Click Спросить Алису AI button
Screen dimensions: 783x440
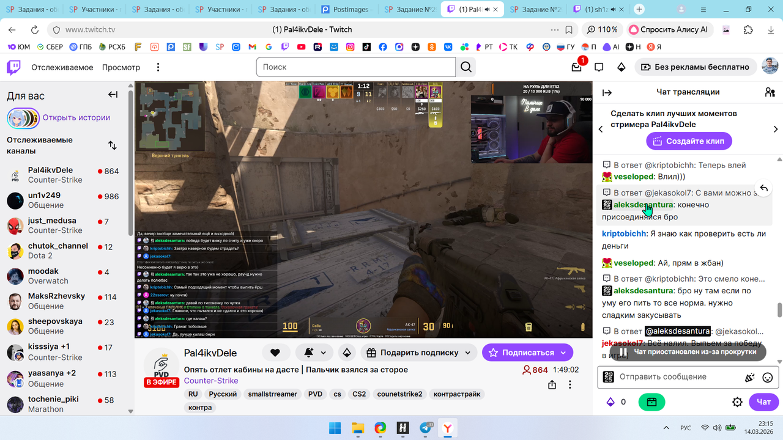point(669,29)
